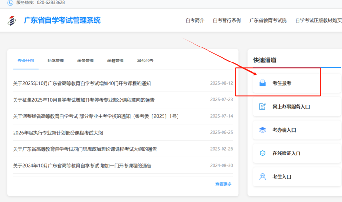
Task: Switch to the 考籍管理 tab
Action: pyautogui.click(x=116, y=61)
